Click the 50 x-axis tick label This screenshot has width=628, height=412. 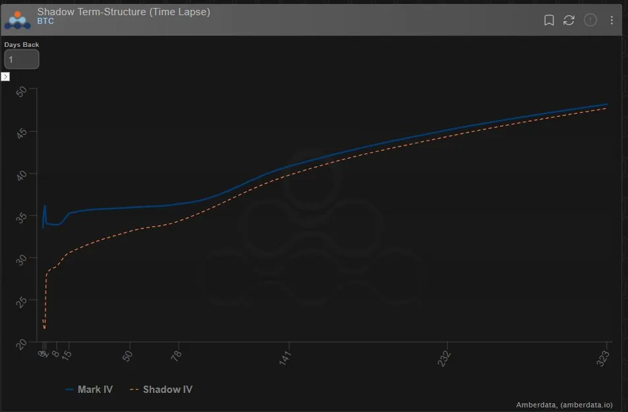127,355
